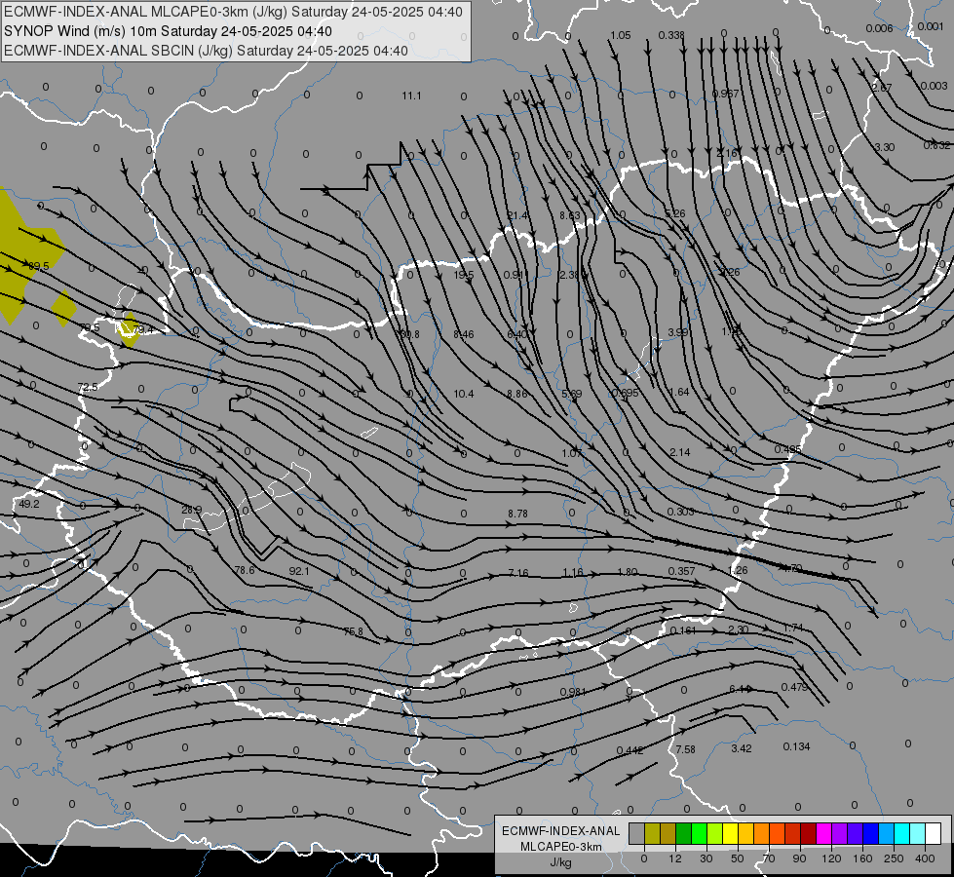Click the 1.05 value on the map
Viewport: 954px width, 877px height.
[620, 35]
